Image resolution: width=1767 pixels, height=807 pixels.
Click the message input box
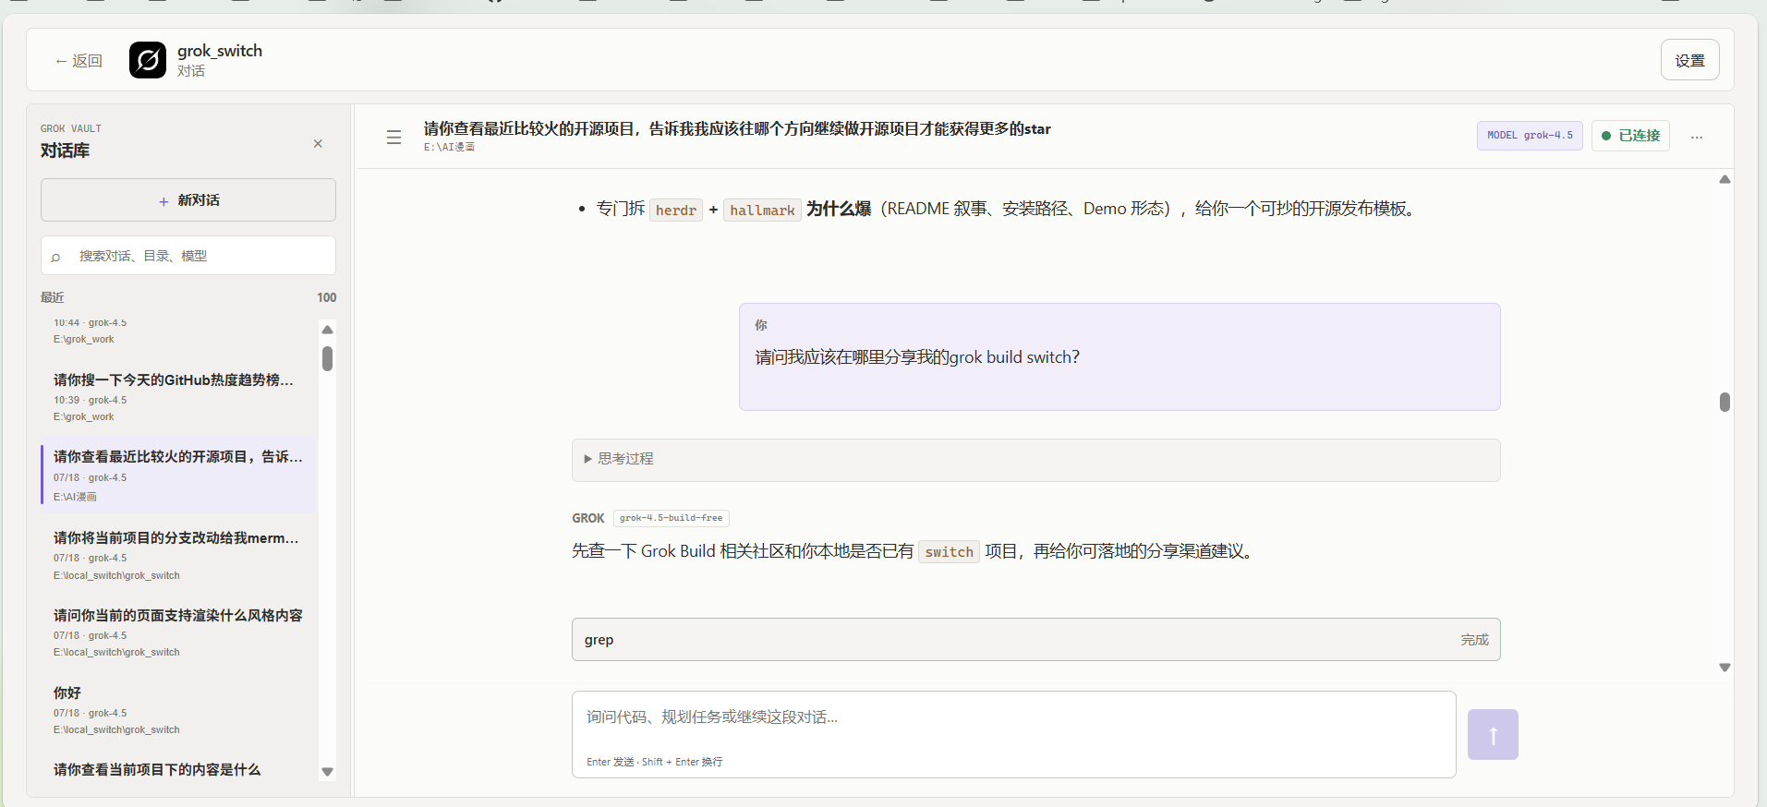1013,734
